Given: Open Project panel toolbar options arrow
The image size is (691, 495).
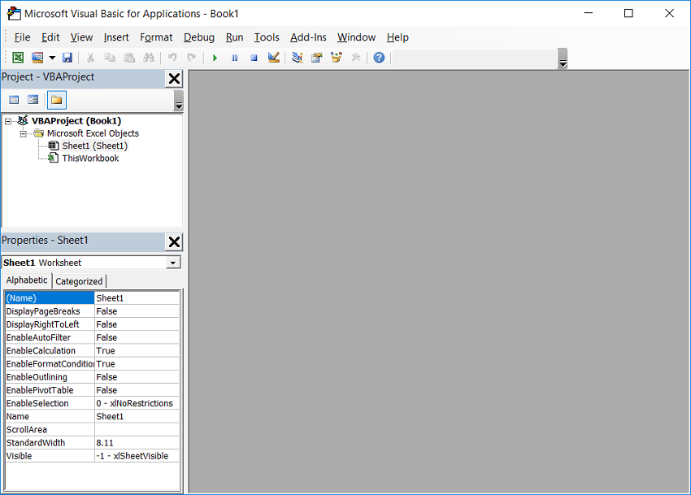Looking at the screenshot, I should point(179,101).
